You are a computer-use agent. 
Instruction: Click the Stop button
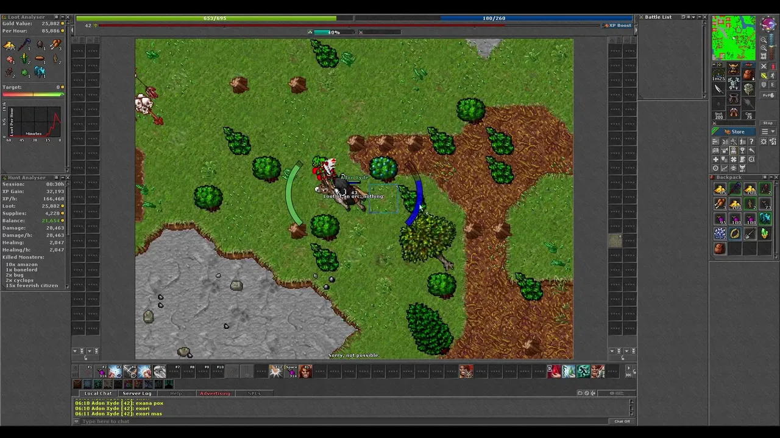click(x=768, y=123)
